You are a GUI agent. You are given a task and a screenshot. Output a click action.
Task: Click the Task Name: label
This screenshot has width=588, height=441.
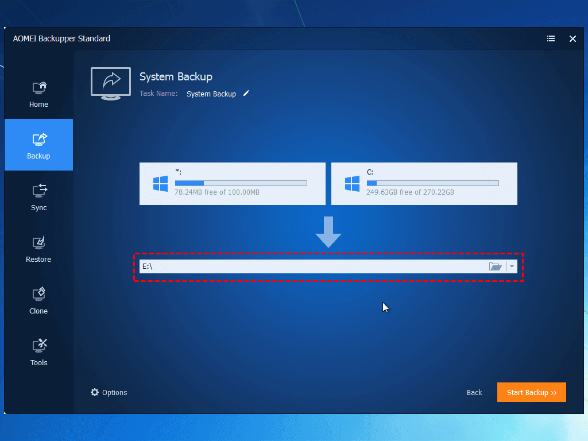coord(158,94)
